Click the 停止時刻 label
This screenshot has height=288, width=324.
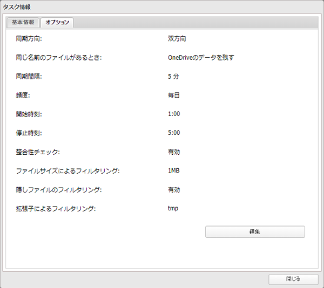click(x=29, y=133)
